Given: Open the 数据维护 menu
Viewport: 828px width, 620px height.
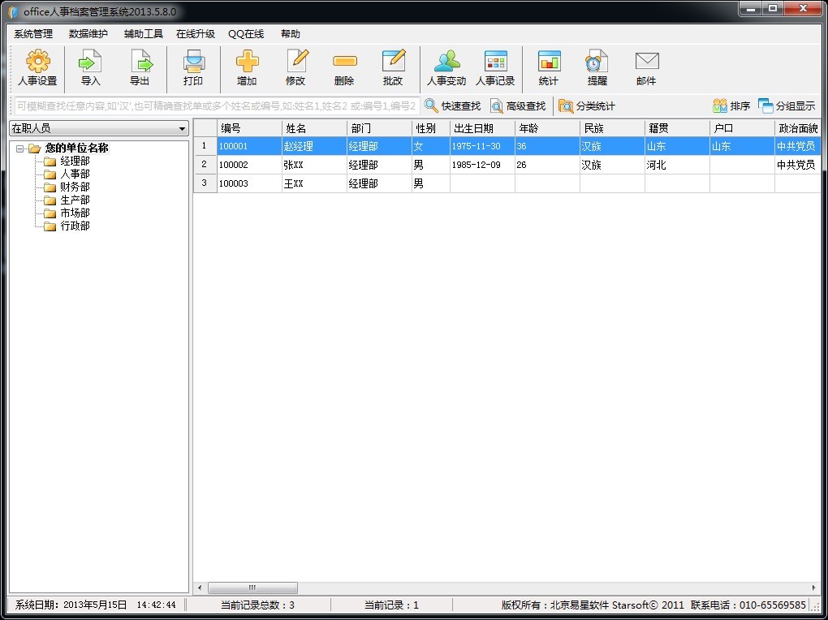Looking at the screenshot, I should point(88,34).
